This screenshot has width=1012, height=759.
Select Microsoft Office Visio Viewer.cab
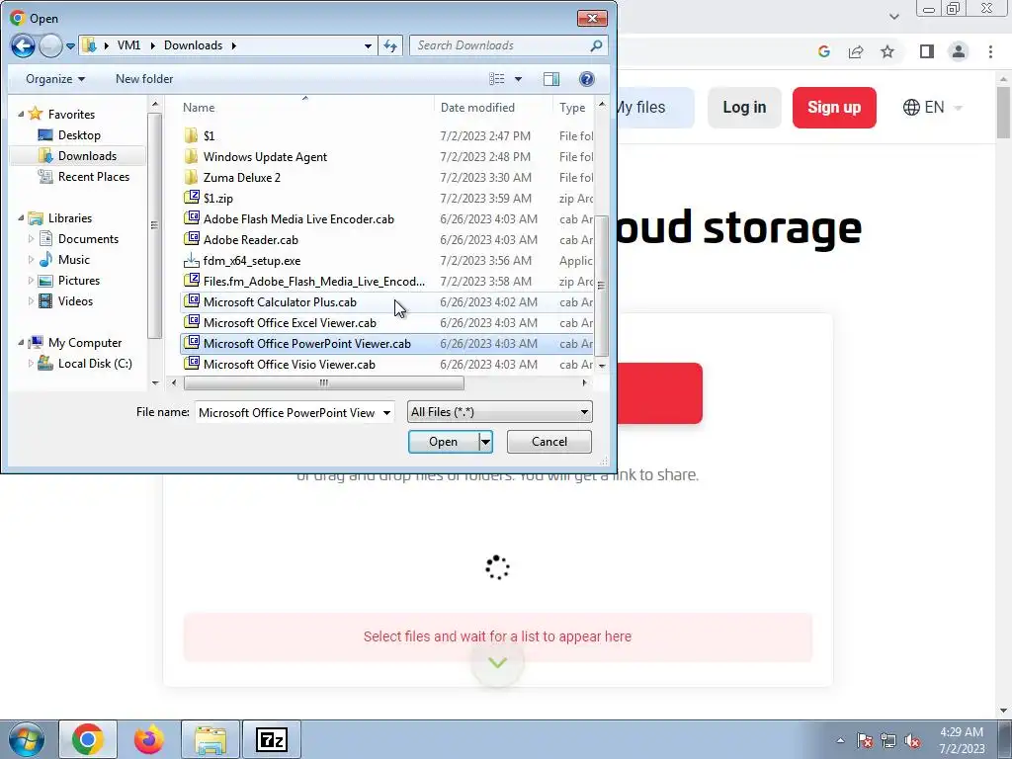(289, 364)
